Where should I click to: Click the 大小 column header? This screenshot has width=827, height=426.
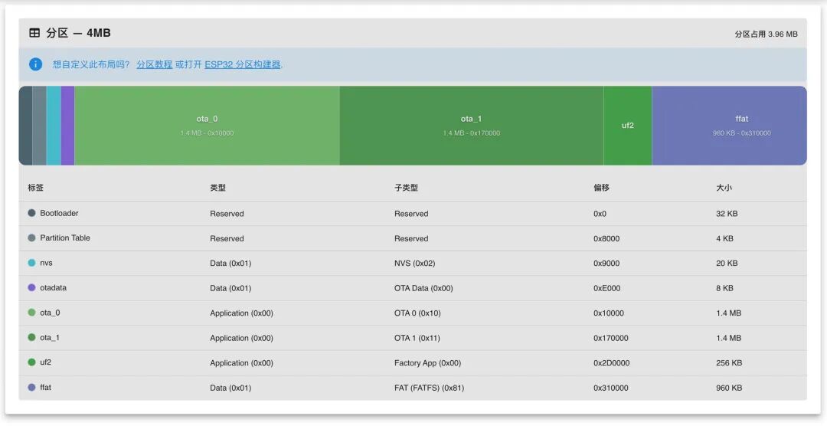tap(724, 188)
